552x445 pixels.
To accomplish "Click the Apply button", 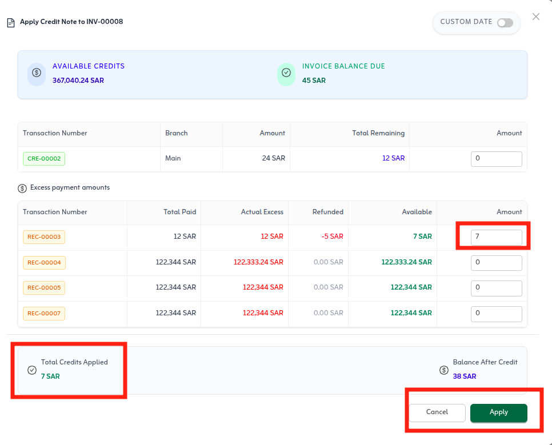I will [x=498, y=412].
